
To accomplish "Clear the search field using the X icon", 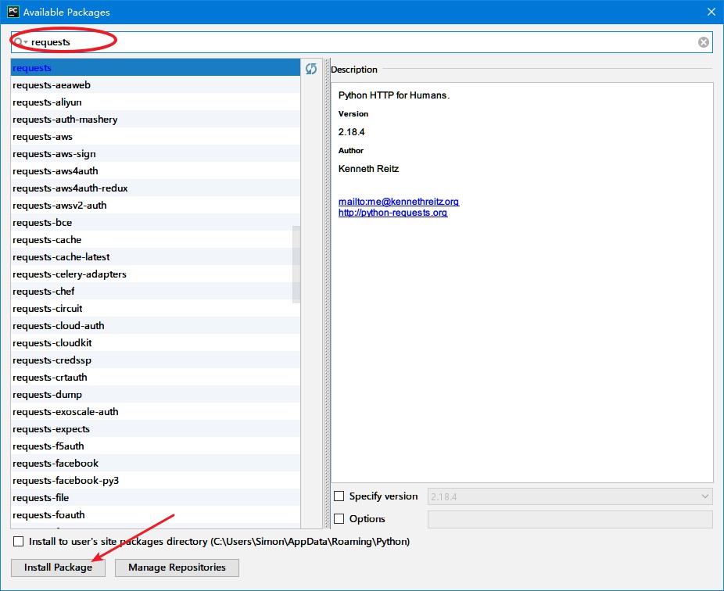I will [703, 41].
